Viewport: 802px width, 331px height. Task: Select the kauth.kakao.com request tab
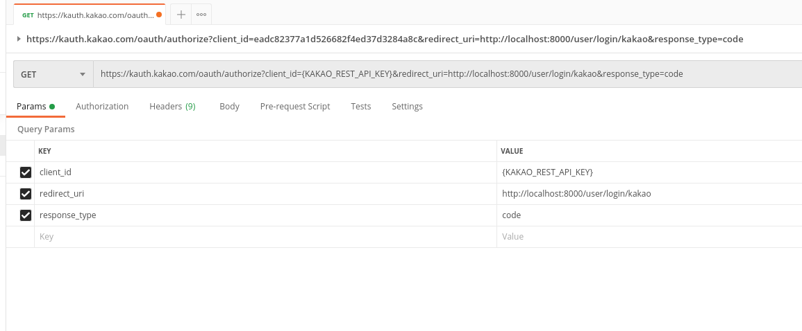click(88, 15)
